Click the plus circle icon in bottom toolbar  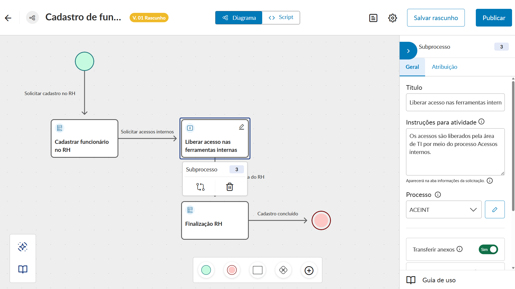(x=309, y=271)
